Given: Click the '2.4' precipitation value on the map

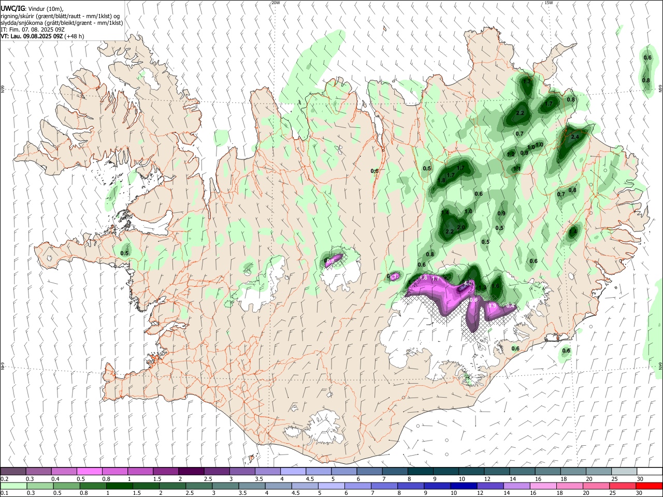Looking at the screenshot, I should click(574, 137).
